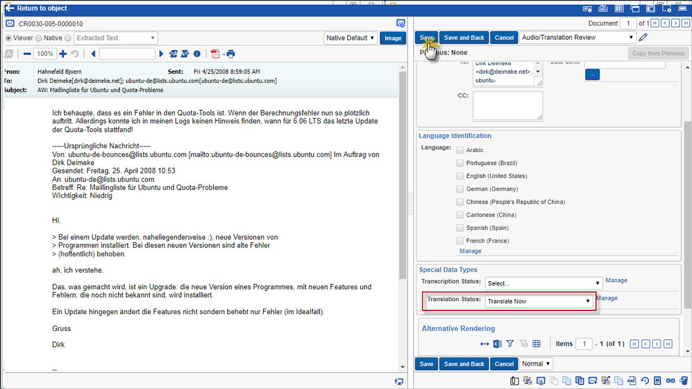Check the German (Germany) language checkbox
692x389 pixels.
(x=460, y=189)
